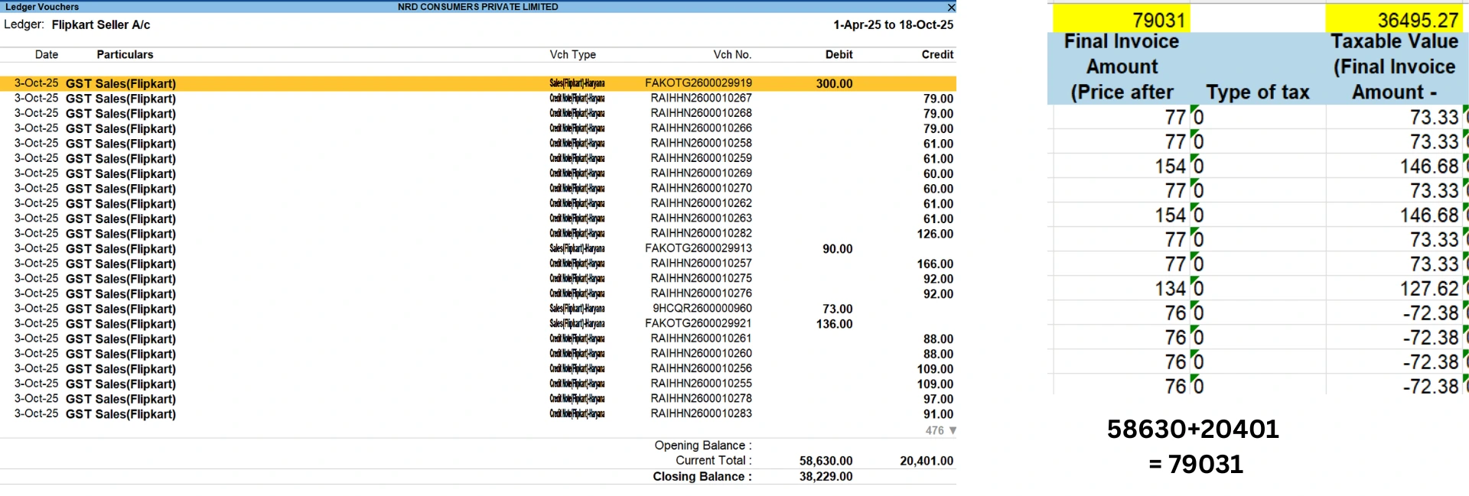Screen dimensions: 1469x496
Task: Click the 90.00 debit amount
Action: click(x=837, y=249)
